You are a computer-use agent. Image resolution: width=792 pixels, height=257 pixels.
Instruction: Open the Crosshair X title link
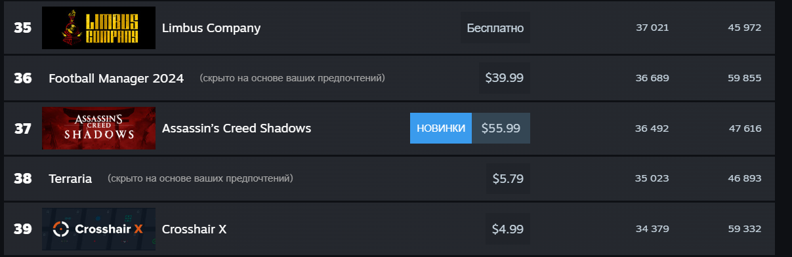click(194, 229)
